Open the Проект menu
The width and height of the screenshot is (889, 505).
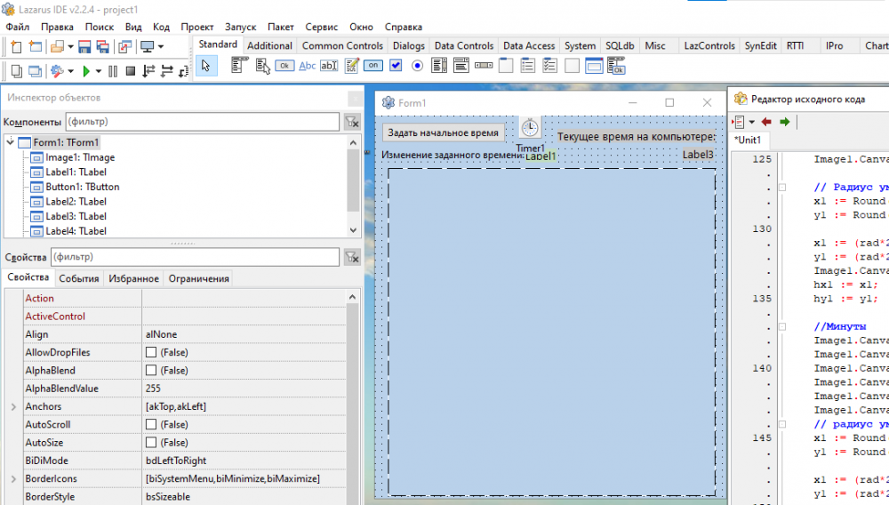pyautogui.click(x=196, y=28)
